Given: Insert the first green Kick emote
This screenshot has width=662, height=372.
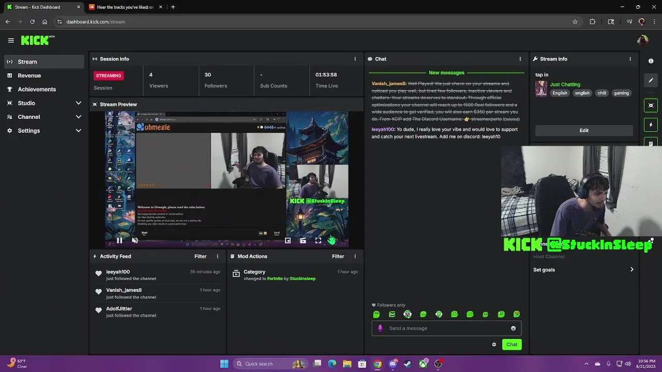Looking at the screenshot, I should [377, 314].
